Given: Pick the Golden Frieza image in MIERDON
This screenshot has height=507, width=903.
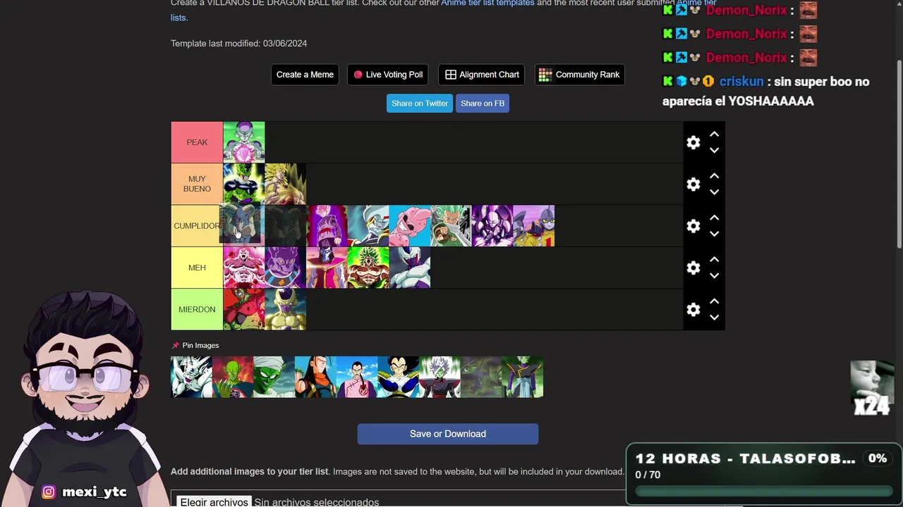Looking at the screenshot, I should (285, 310).
